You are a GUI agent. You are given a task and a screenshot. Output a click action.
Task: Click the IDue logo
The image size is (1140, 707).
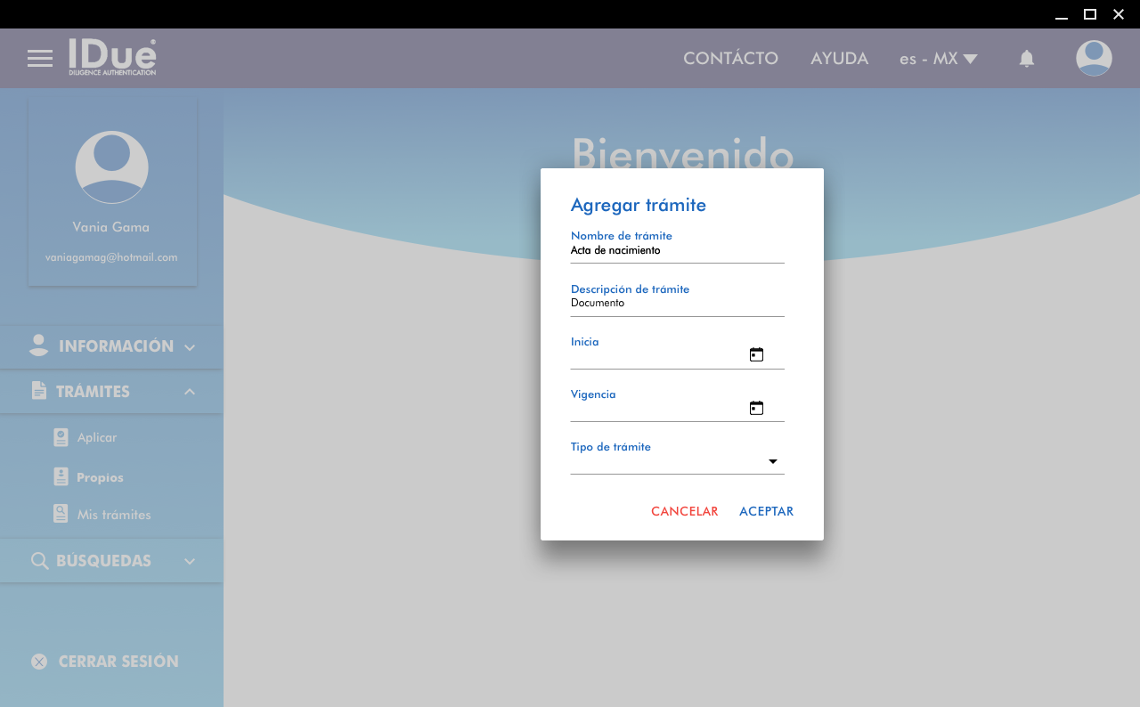pyautogui.click(x=112, y=57)
